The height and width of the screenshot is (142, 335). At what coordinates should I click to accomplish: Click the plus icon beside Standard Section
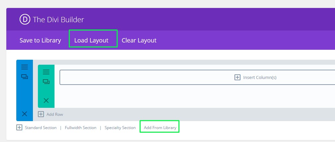pos(19,127)
